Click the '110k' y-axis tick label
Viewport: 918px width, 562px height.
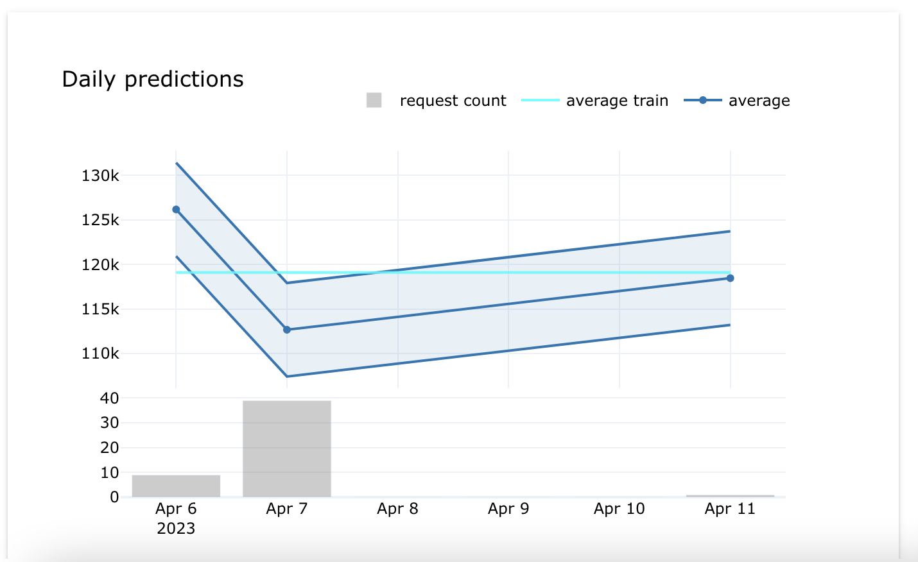(x=100, y=353)
